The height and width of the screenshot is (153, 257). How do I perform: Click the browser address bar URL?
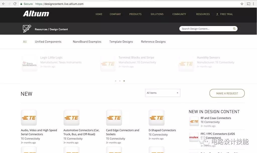point(59,4)
